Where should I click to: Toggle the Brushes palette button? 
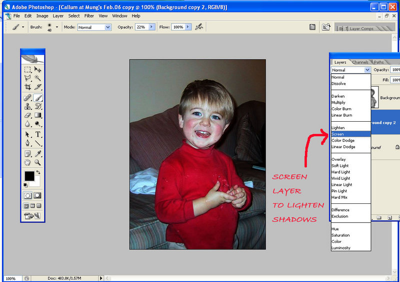click(x=312, y=27)
